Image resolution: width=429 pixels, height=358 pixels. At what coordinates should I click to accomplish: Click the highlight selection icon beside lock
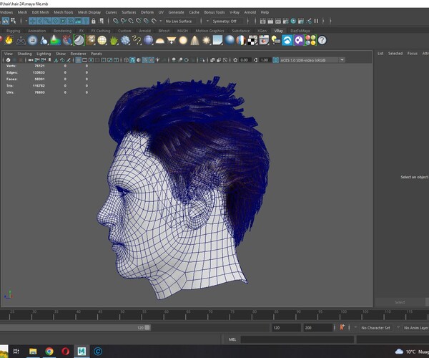tap(101, 21)
